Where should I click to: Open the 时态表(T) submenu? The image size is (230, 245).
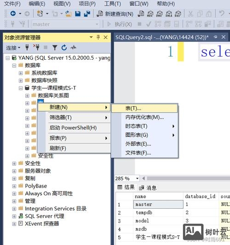click(144, 126)
